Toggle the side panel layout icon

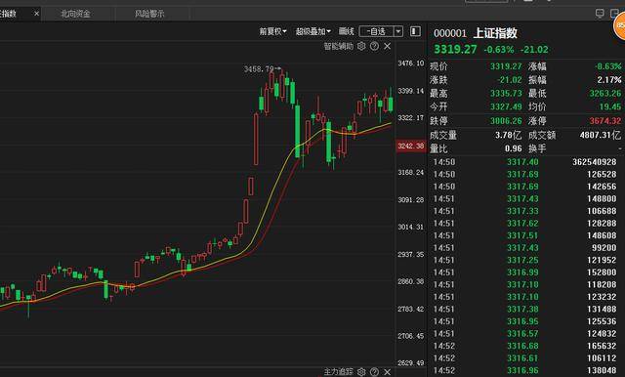pos(415,31)
